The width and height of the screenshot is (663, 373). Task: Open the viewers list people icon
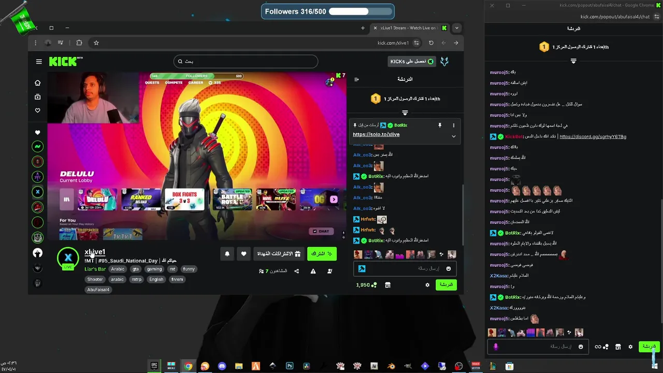point(262,271)
